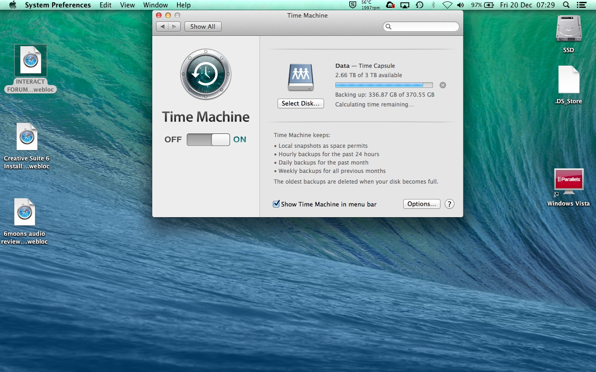Stop the backup with the X icon
This screenshot has height=372, width=596.
pyautogui.click(x=442, y=85)
